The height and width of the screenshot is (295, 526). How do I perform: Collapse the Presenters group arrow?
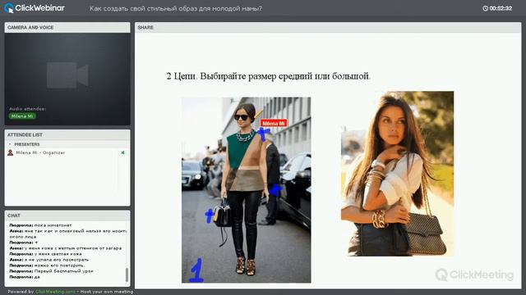tap(10, 144)
